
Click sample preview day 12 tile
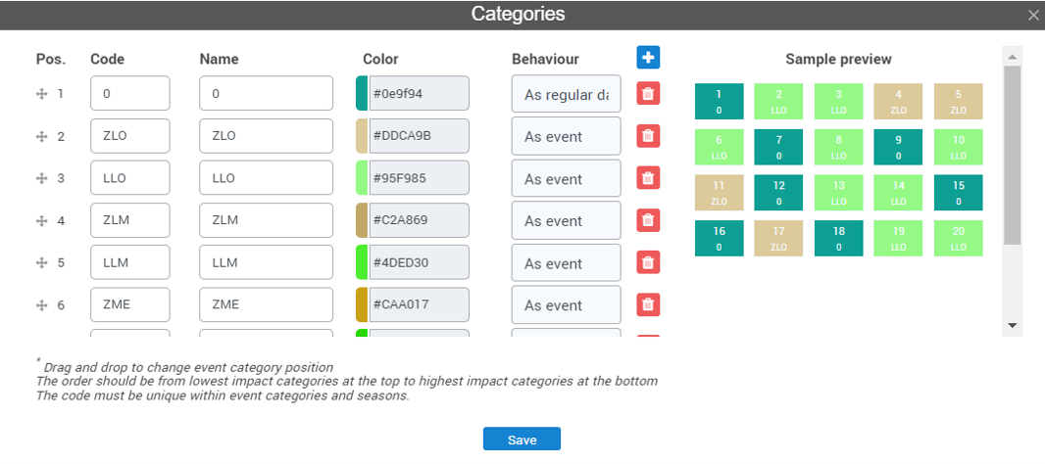pyautogui.click(x=778, y=193)
